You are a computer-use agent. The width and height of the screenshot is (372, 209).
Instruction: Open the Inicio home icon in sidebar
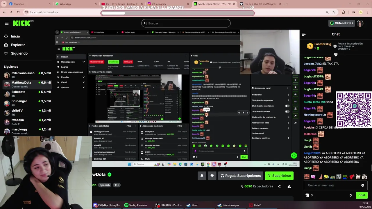coord(6,36)
